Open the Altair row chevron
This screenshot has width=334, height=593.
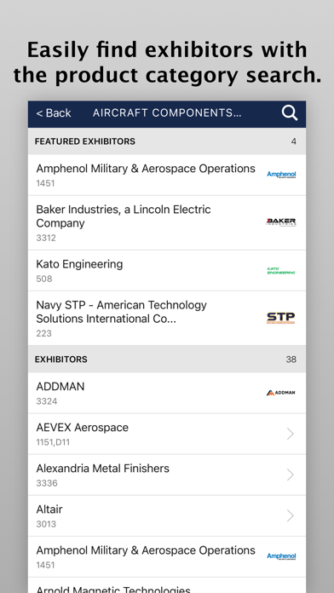291,515
